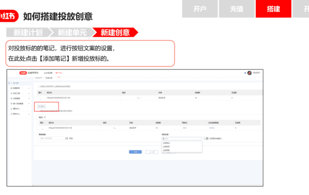
Task: Open the red-highlighted nav item in platform header
Action: [59, 73]
